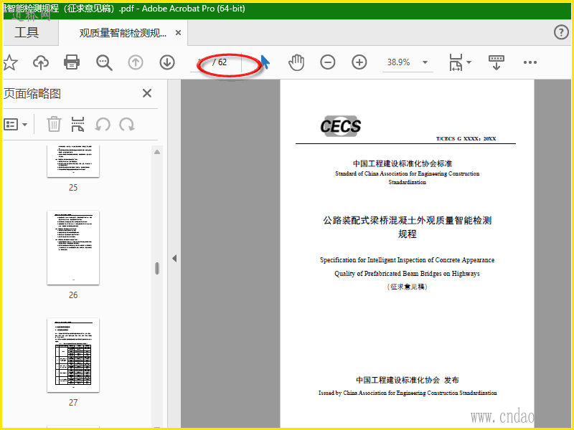Click the cloud upload icon
The image size is (574, 430).
tap(41, 62)
